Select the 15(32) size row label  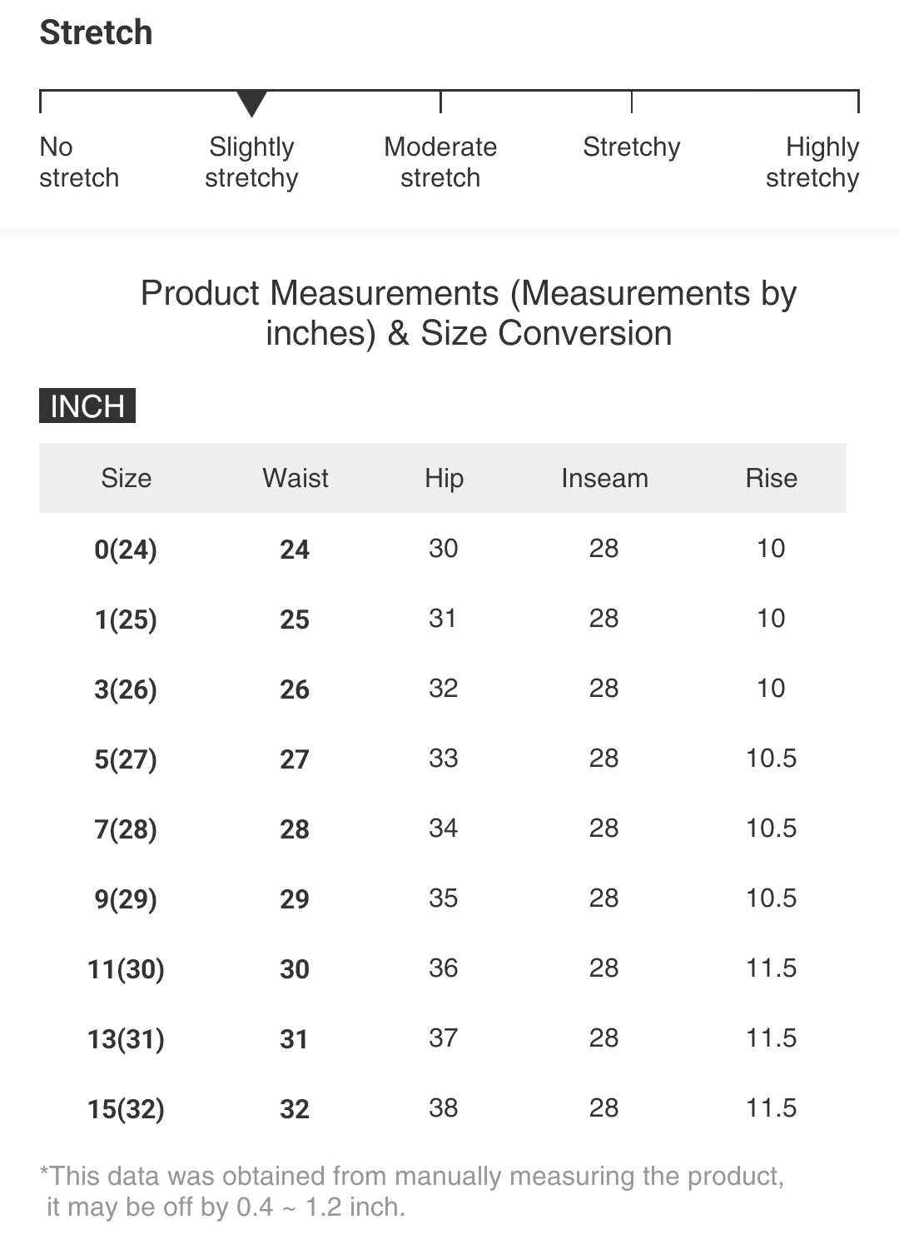click(126, 1109)
